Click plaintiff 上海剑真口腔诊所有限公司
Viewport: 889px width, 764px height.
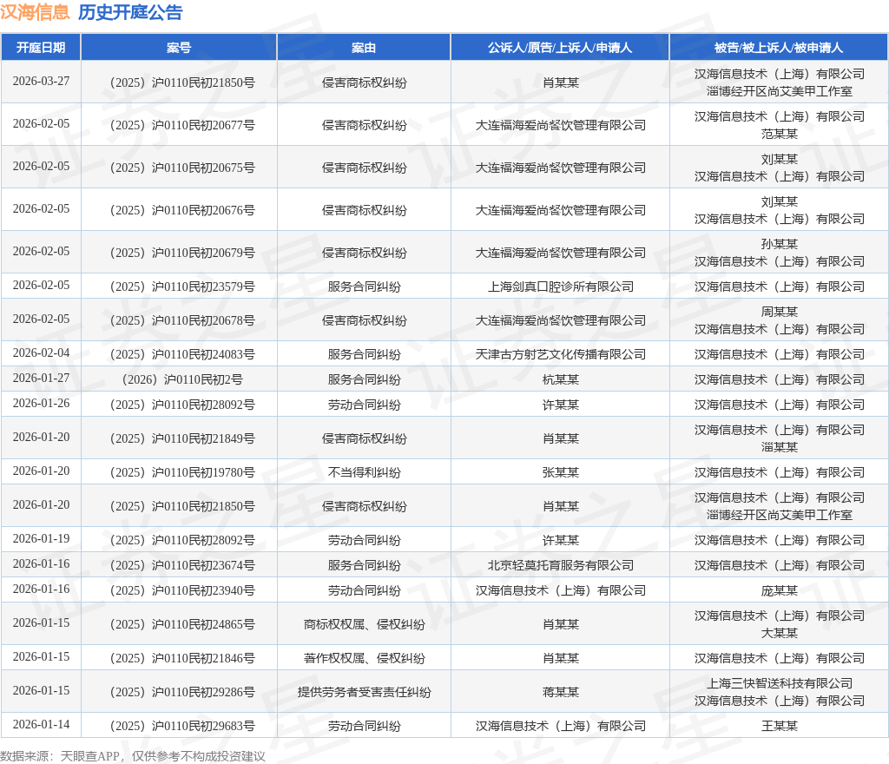coord(561,286)
